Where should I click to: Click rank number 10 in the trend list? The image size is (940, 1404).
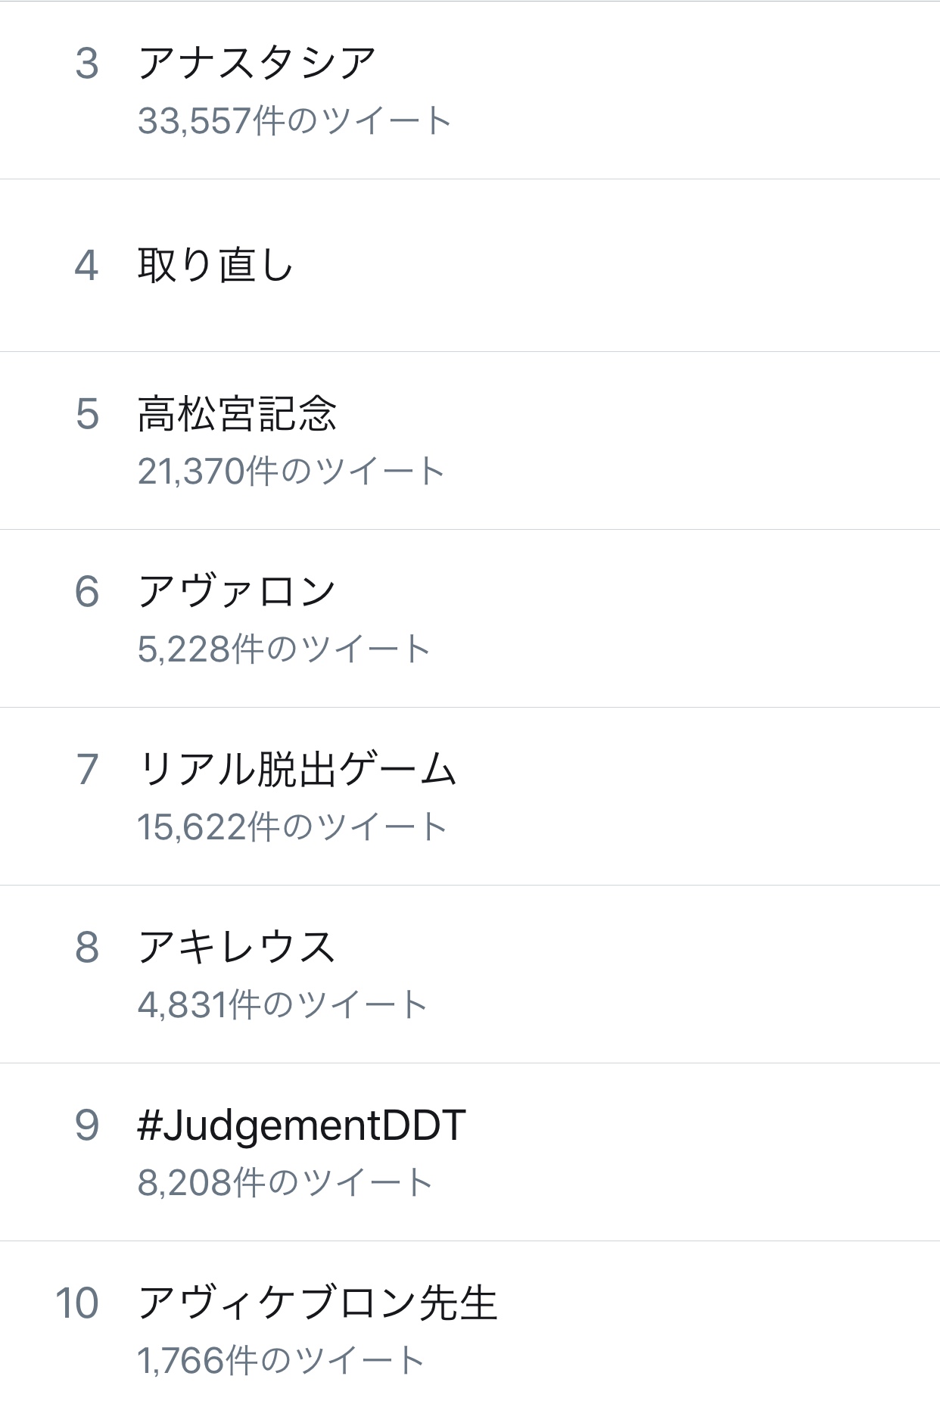(77, 1303)
